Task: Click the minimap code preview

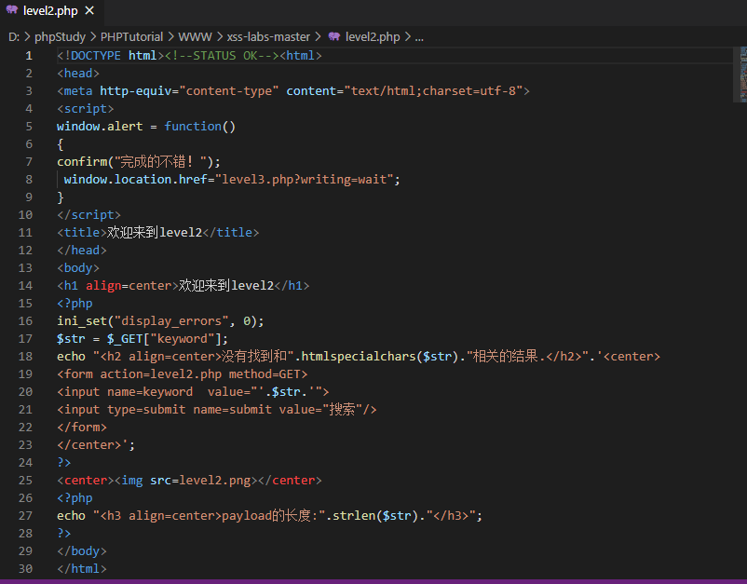Action: pyautogui.click(x=742, y=74)
